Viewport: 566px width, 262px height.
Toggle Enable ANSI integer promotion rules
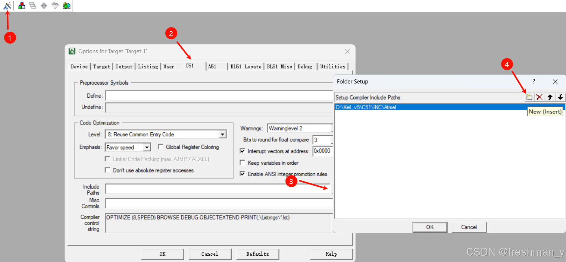pyautogui.click(x=243, y=174)
